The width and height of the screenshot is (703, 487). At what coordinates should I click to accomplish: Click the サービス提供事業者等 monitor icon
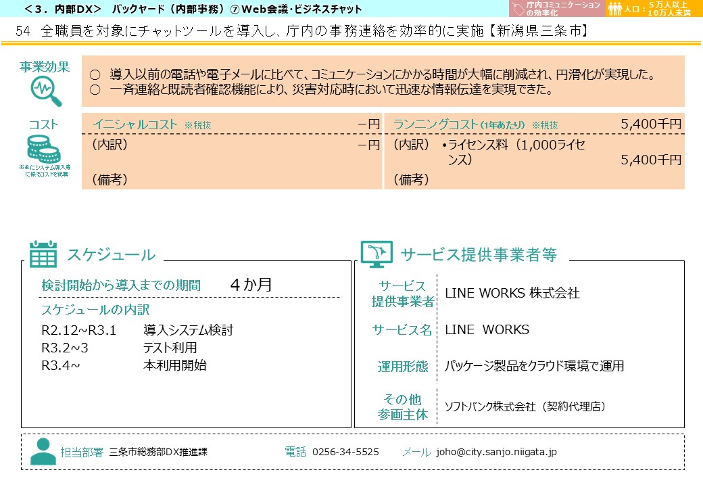[378, 252]
